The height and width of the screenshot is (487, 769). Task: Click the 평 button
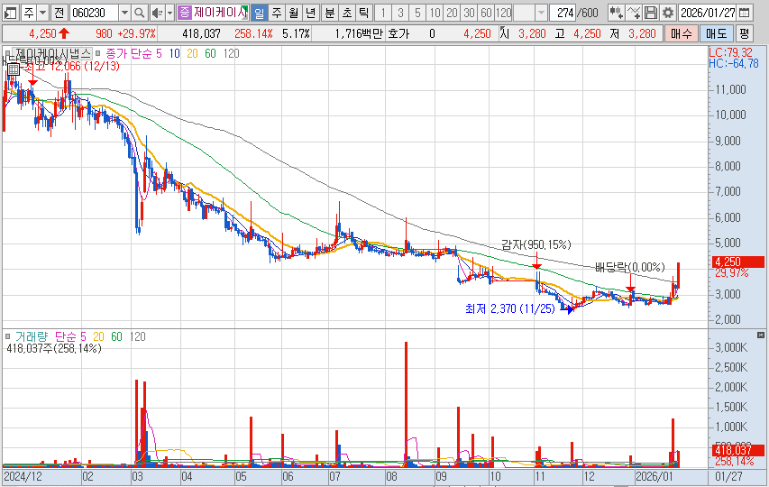(744, 33)
